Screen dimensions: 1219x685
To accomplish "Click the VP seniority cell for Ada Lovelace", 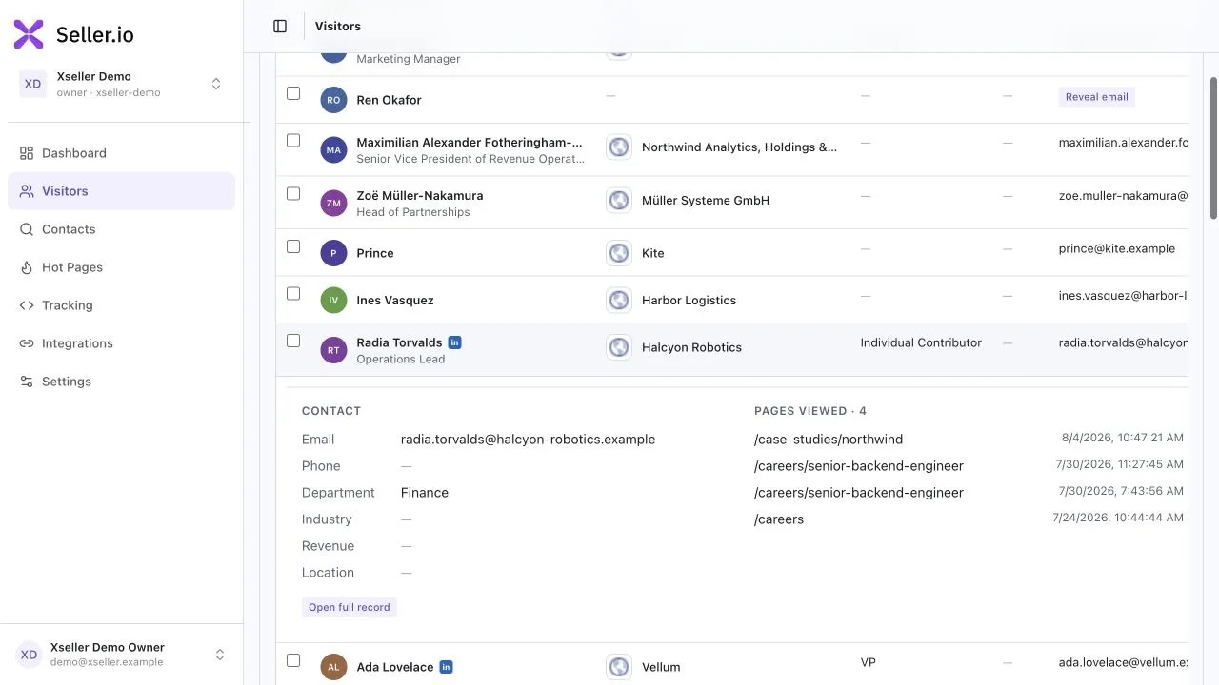I will pyautogui.click(x=869, y=662).
